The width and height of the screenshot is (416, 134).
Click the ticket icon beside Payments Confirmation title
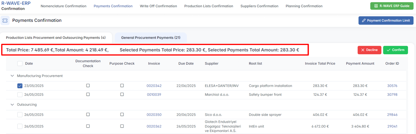coord(5,20)
